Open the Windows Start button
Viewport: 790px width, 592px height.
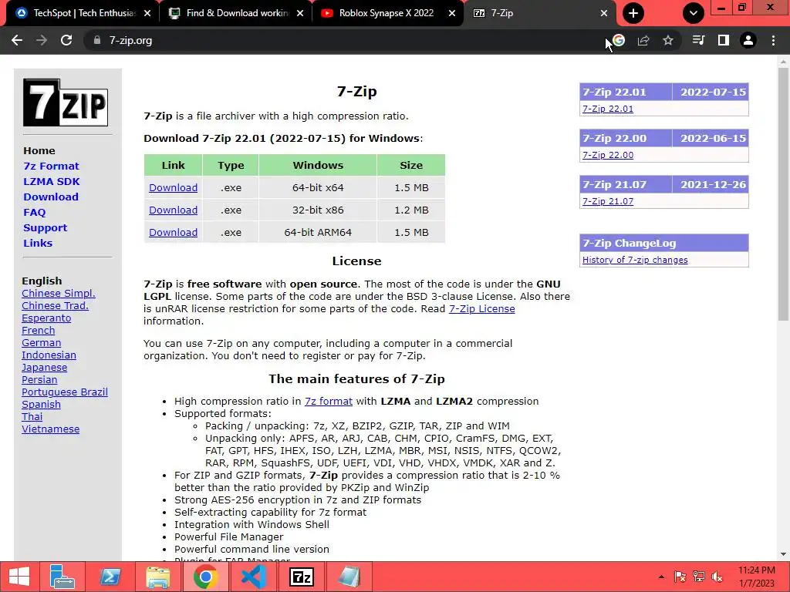[19, 577]
